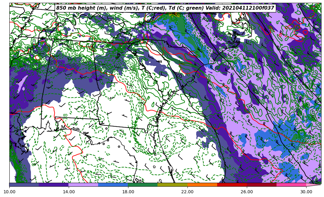Click the plot title text at top
Screen dimensions: 324x197
point(165,8)
